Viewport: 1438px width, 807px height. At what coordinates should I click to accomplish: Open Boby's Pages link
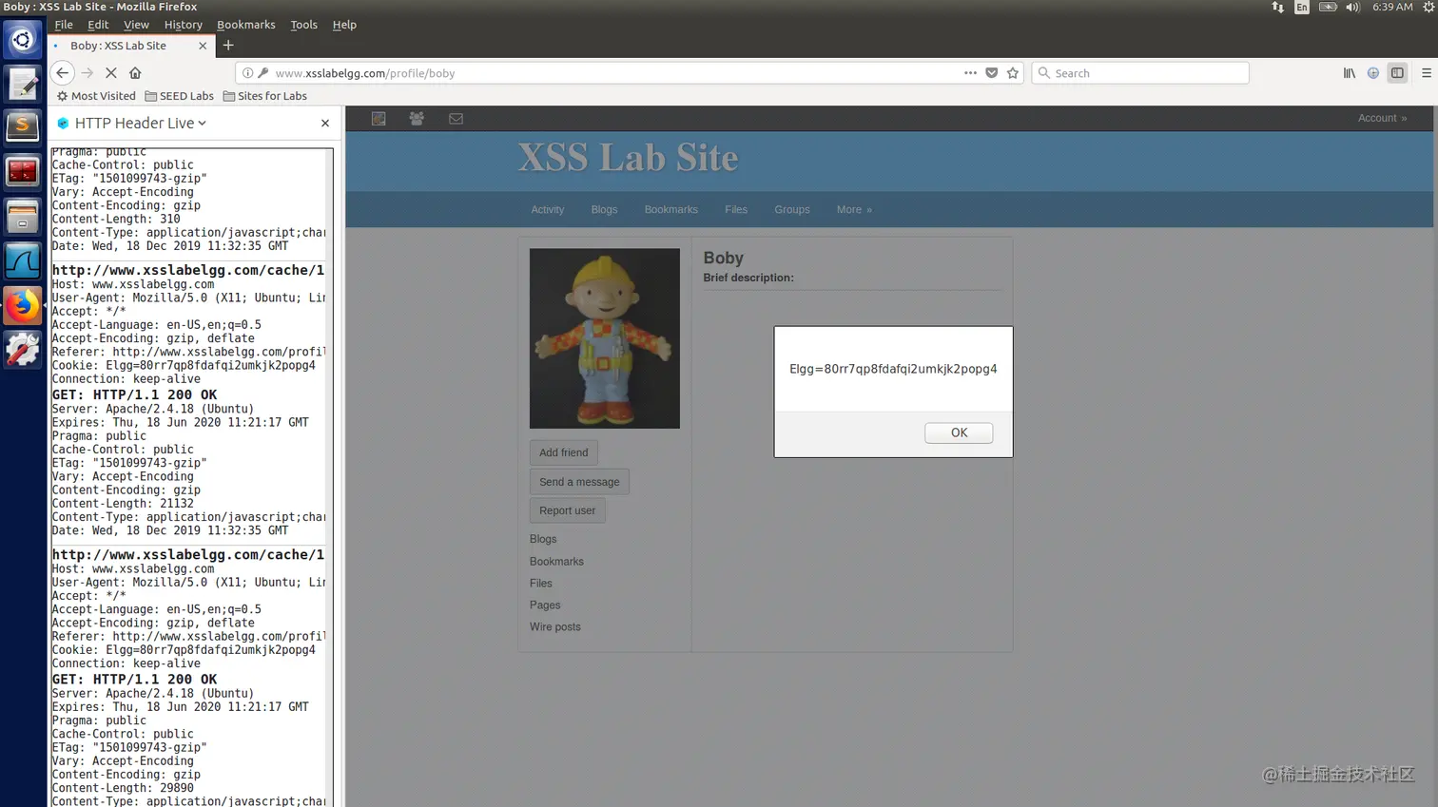pyautogui.click(x=545, y=605)
